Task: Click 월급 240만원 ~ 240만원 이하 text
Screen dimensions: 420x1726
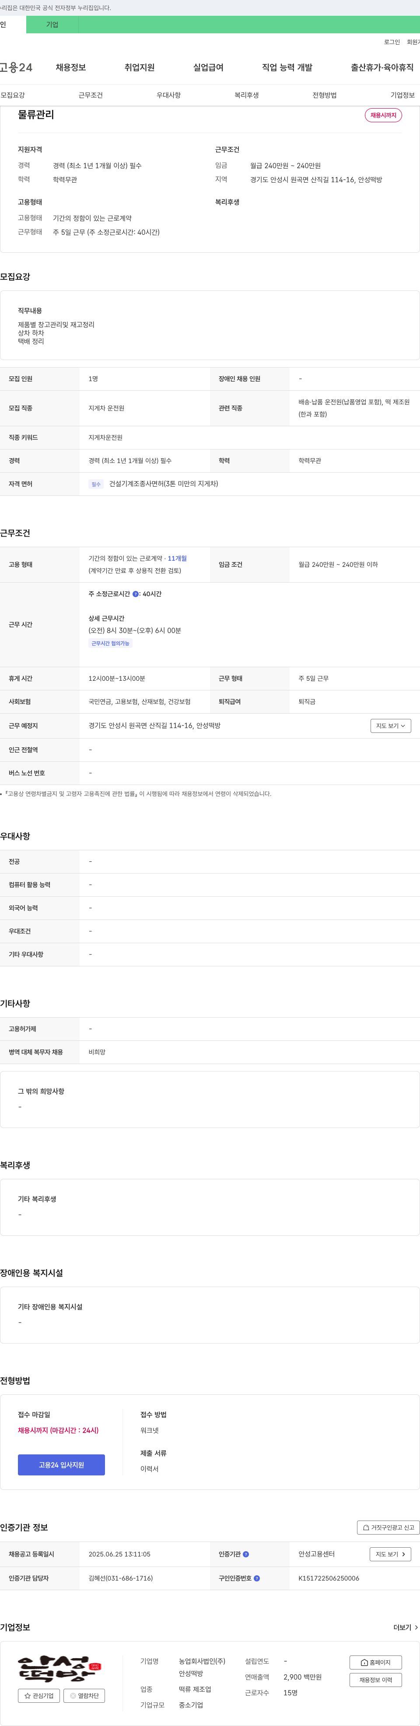Action: pyautogui.click(x=338, y=565)
